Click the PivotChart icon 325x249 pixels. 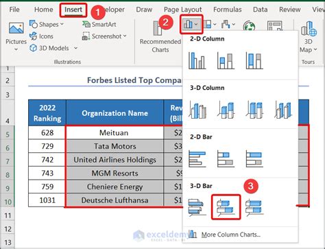(275, 25)
